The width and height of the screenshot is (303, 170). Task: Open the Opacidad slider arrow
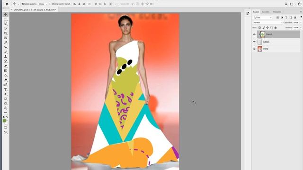(301, 23)
